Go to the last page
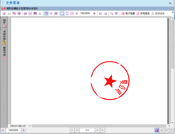The image size is (175, 134). point(102,130)
